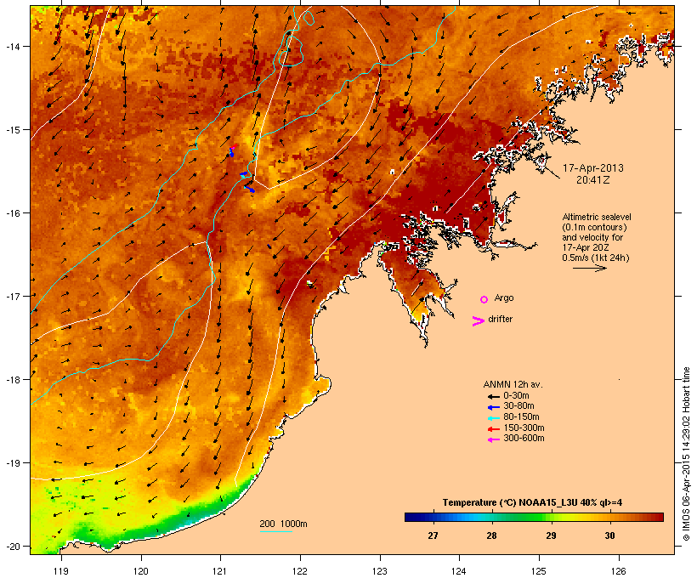Click the Argo legend label

coord(504,297)
